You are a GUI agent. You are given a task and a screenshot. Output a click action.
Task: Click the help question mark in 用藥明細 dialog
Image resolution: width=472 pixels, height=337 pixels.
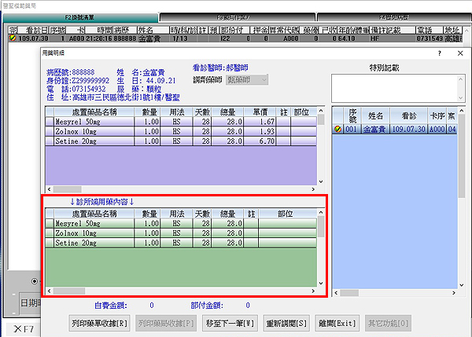[x=439, y=53]
